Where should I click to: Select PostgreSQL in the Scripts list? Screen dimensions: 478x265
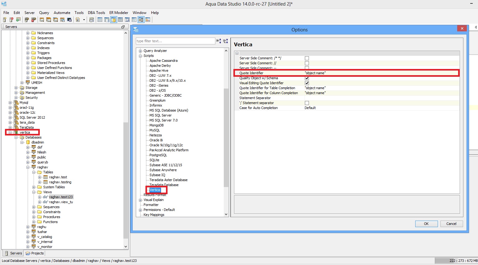pos(158,155)
